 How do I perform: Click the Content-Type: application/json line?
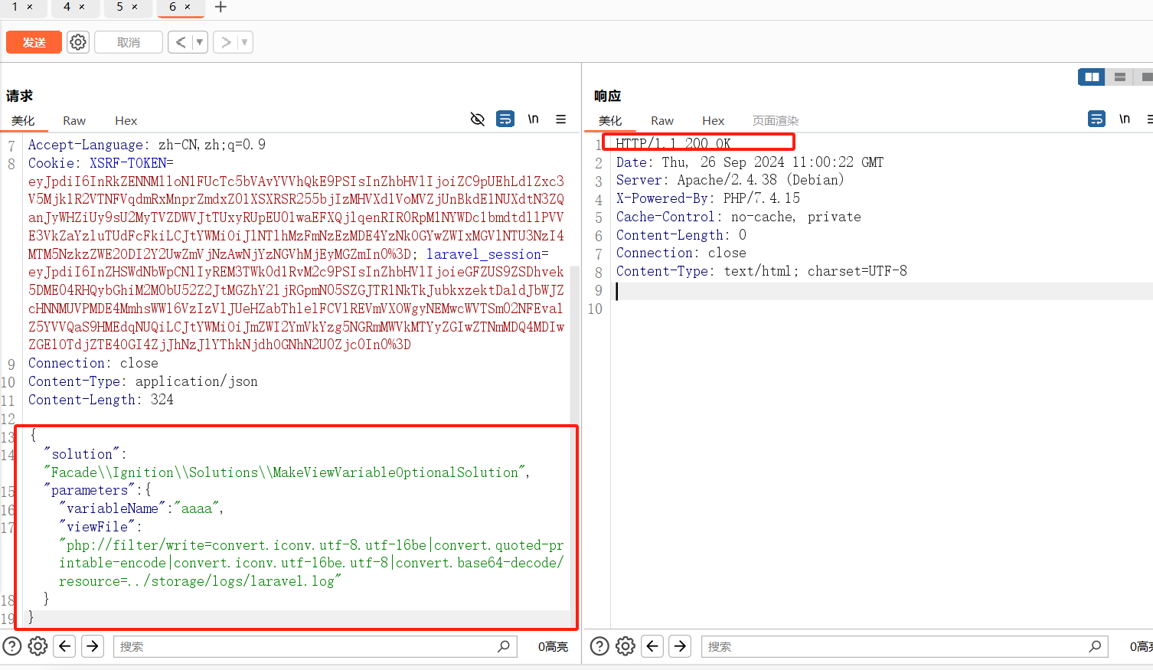(143, 381)
